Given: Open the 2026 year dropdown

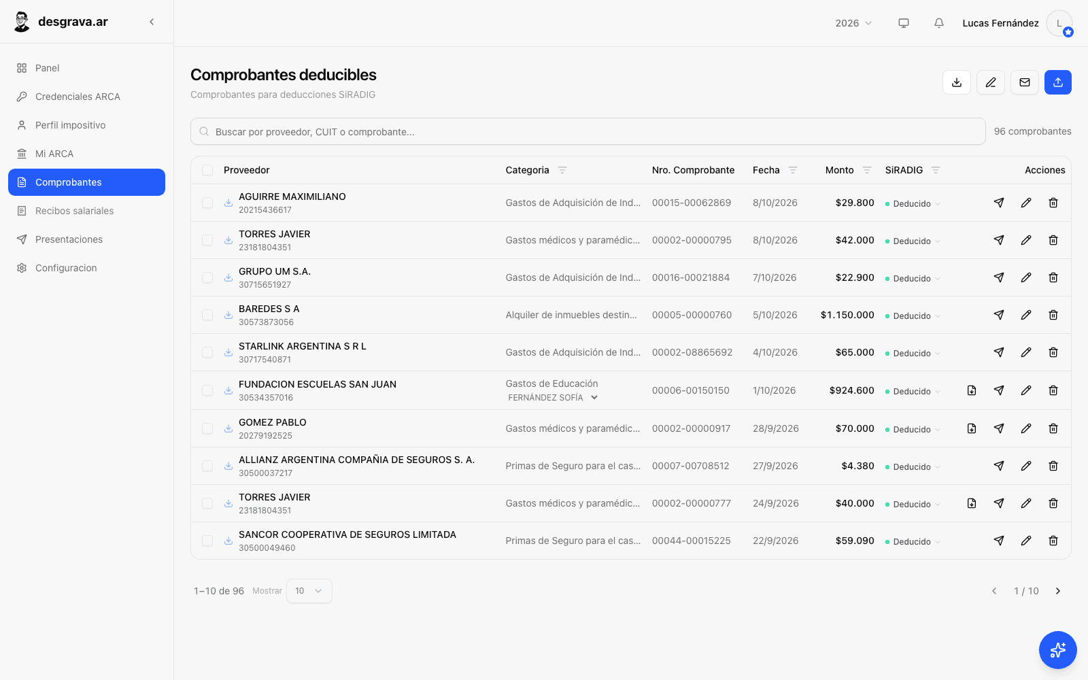Looking at the screenshot, I should 853,23.
